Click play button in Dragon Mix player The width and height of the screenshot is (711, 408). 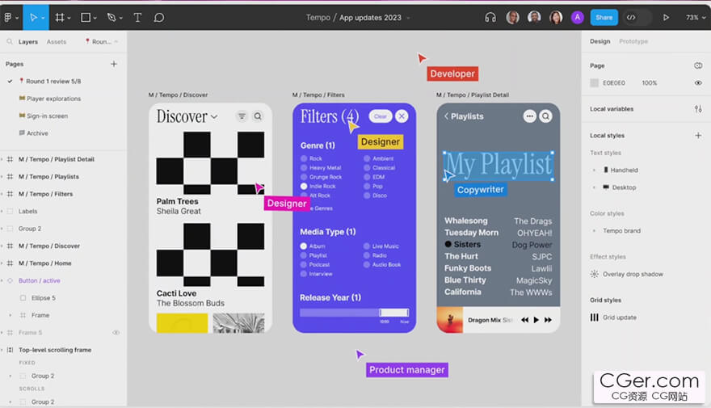[536, 320]
